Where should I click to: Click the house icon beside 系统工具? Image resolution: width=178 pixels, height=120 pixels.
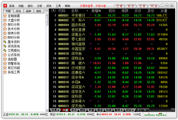[5, 72]
